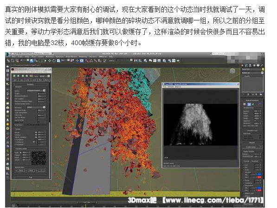
Task: Click the first green icon in FumeFX toolbar
Action: point(14,76)
